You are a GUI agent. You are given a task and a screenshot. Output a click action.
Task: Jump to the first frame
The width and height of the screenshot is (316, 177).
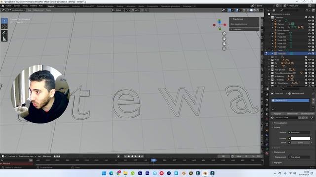pos(125,156)
